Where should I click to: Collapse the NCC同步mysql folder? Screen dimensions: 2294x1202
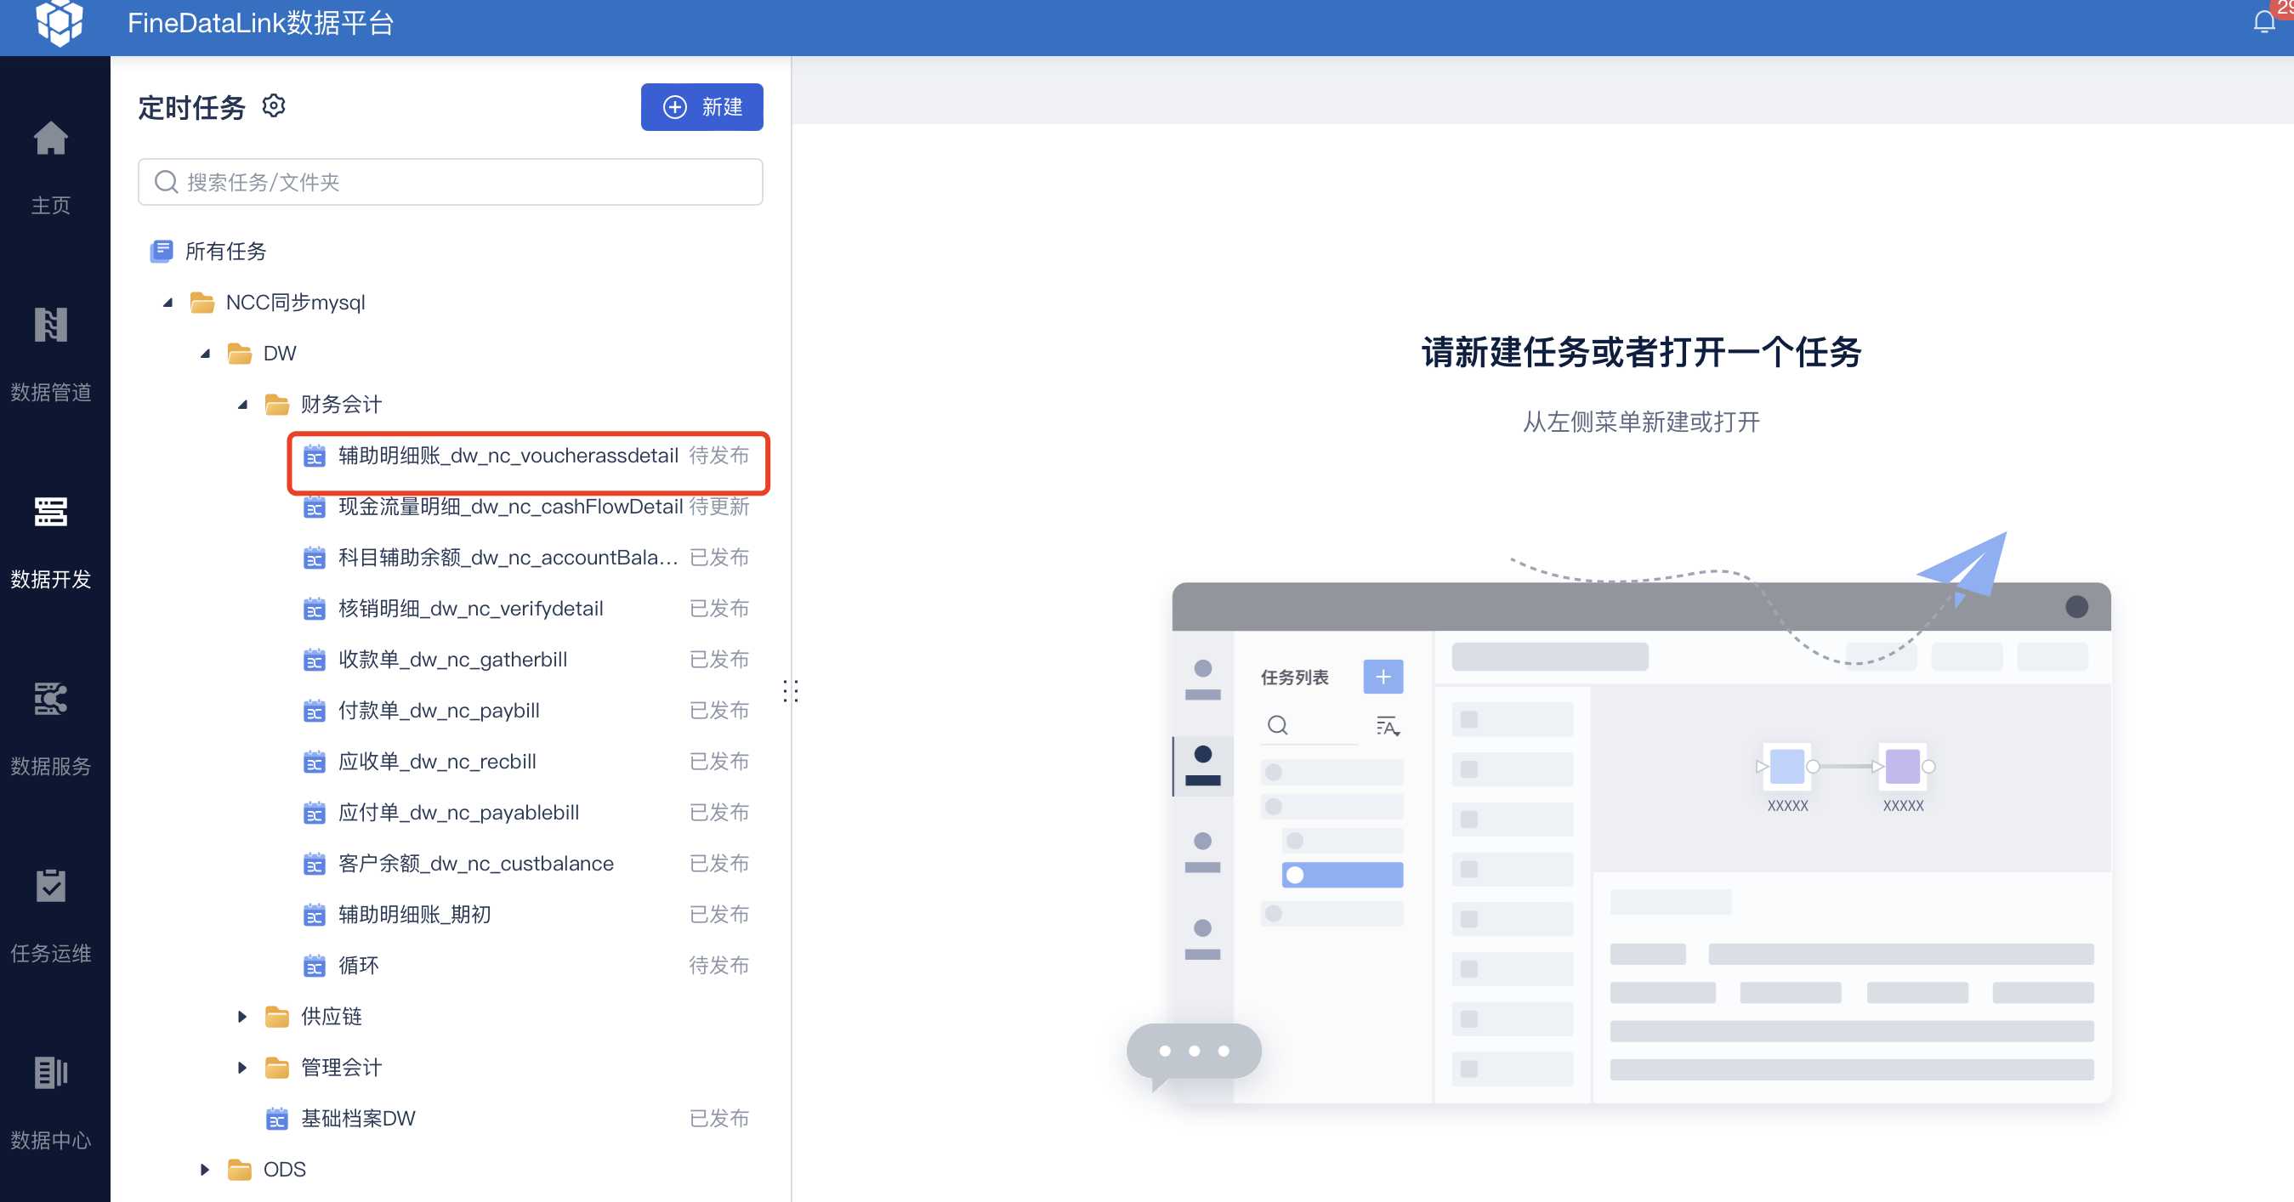[168, 303]
